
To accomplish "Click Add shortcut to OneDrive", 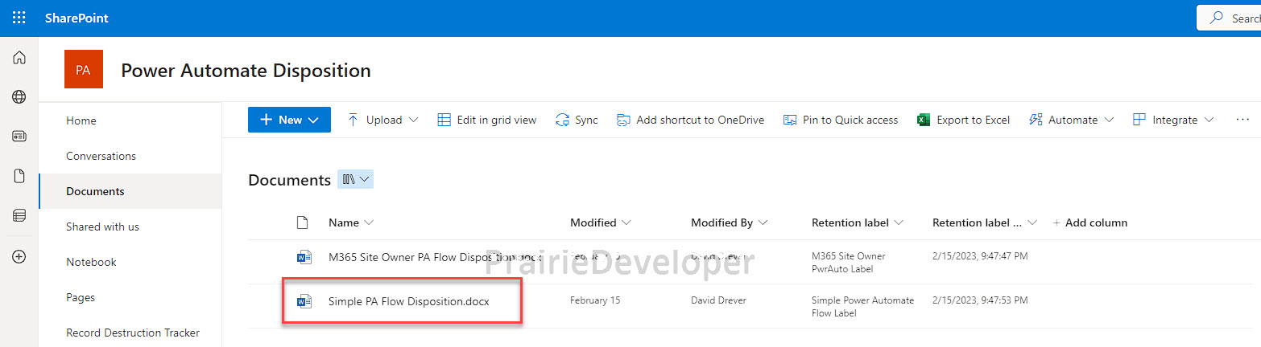I will click(x=690, y=120).
